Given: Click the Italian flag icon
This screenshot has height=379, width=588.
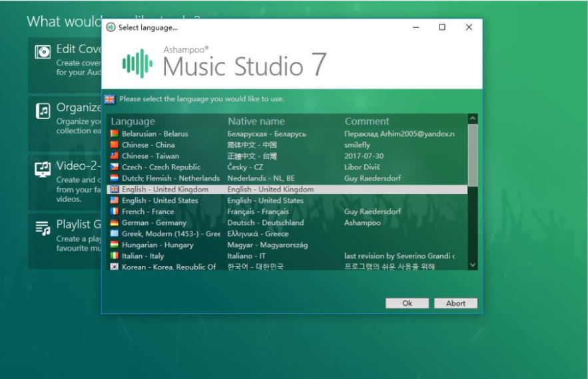Looking at the screenshot, I should click(114, 256).
